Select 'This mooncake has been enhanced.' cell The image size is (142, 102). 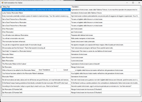click(36, 41)
